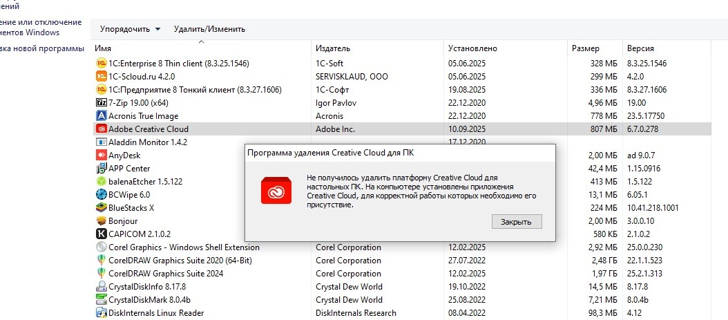The height and width of the screenshot is (320, 728).
Task: Click the Удалить/Изменить toolbar button
Action: 209,29
